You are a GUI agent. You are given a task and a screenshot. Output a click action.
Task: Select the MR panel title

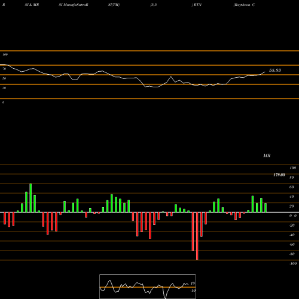pos(267,155)
